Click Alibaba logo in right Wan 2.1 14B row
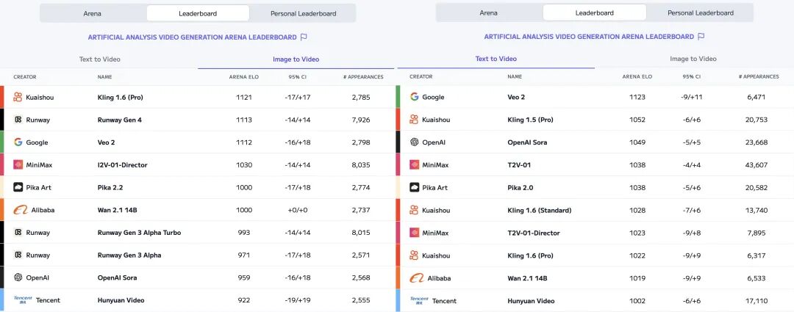 [417, 278]
